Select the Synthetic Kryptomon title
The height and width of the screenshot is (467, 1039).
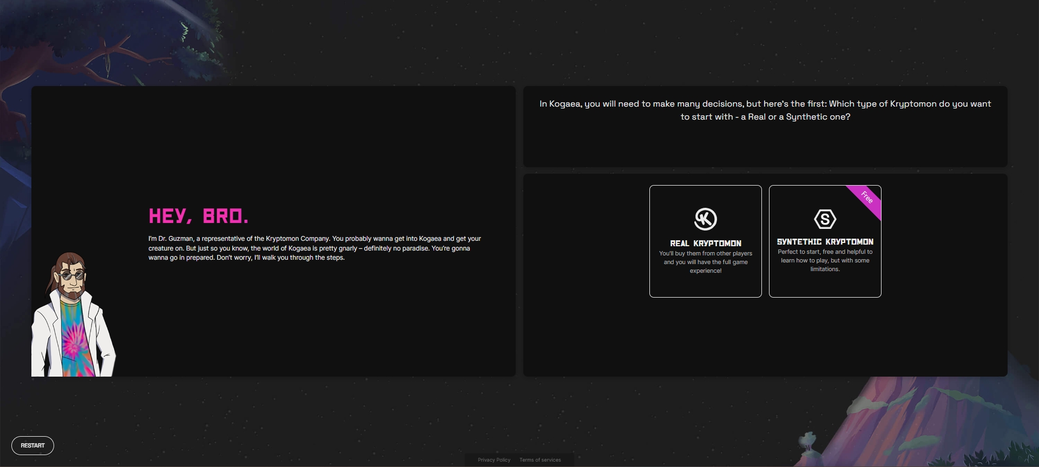point(825,242)
